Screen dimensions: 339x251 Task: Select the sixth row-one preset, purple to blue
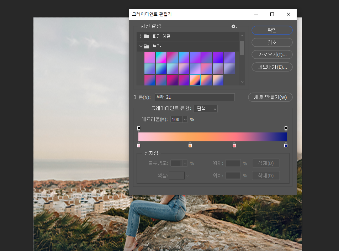pyautogui.click(x=206, y=57)
